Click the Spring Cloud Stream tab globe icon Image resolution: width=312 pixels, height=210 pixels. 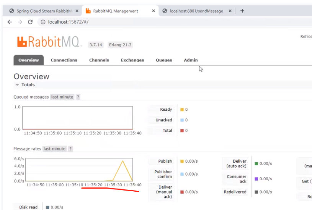pos(12,11)
